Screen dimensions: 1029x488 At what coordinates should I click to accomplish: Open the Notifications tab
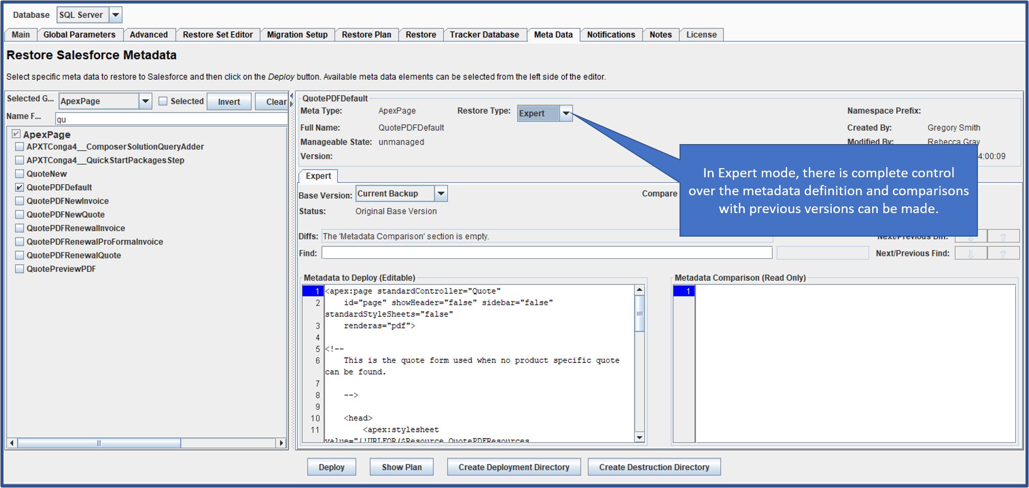tap(611, 35)
